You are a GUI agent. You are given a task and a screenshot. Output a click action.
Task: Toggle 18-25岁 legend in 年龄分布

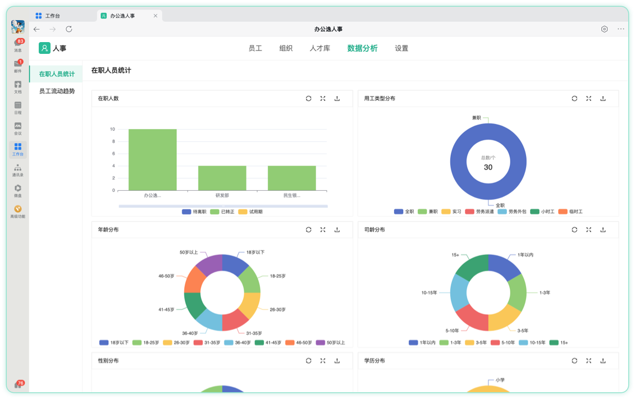point(146,343)
